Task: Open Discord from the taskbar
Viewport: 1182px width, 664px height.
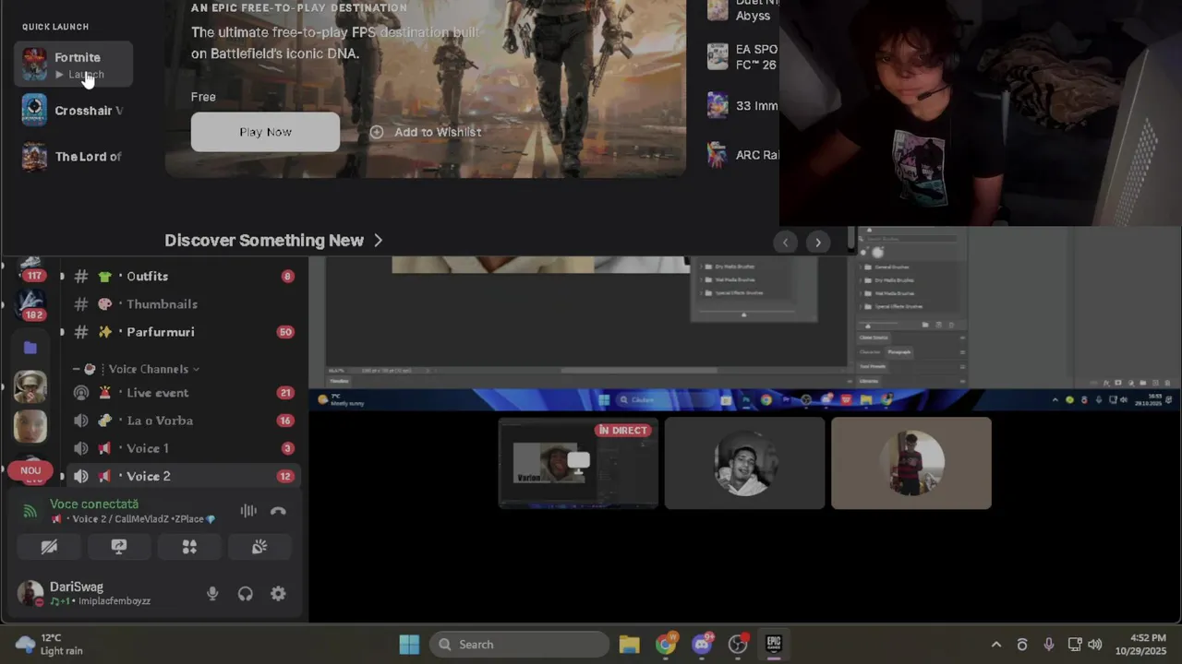Action: [x=702, y=645]
